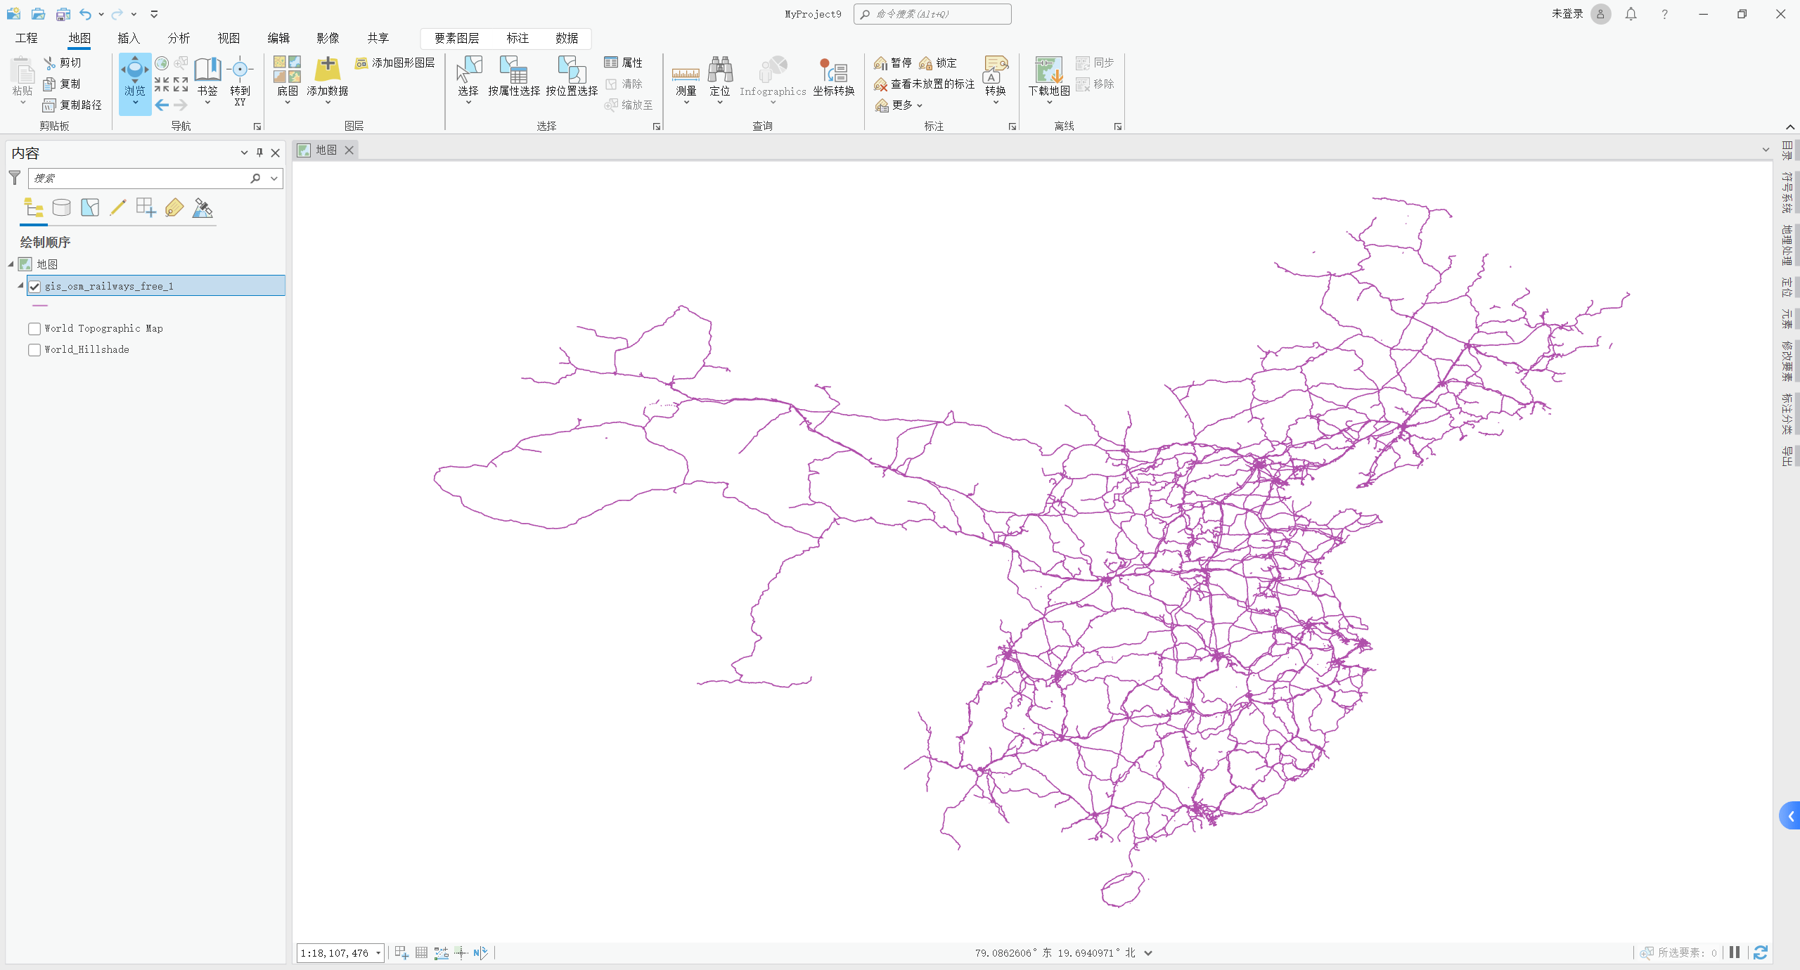Refresh the map view
The image size is (1800, 970).
pos(1760,952)
